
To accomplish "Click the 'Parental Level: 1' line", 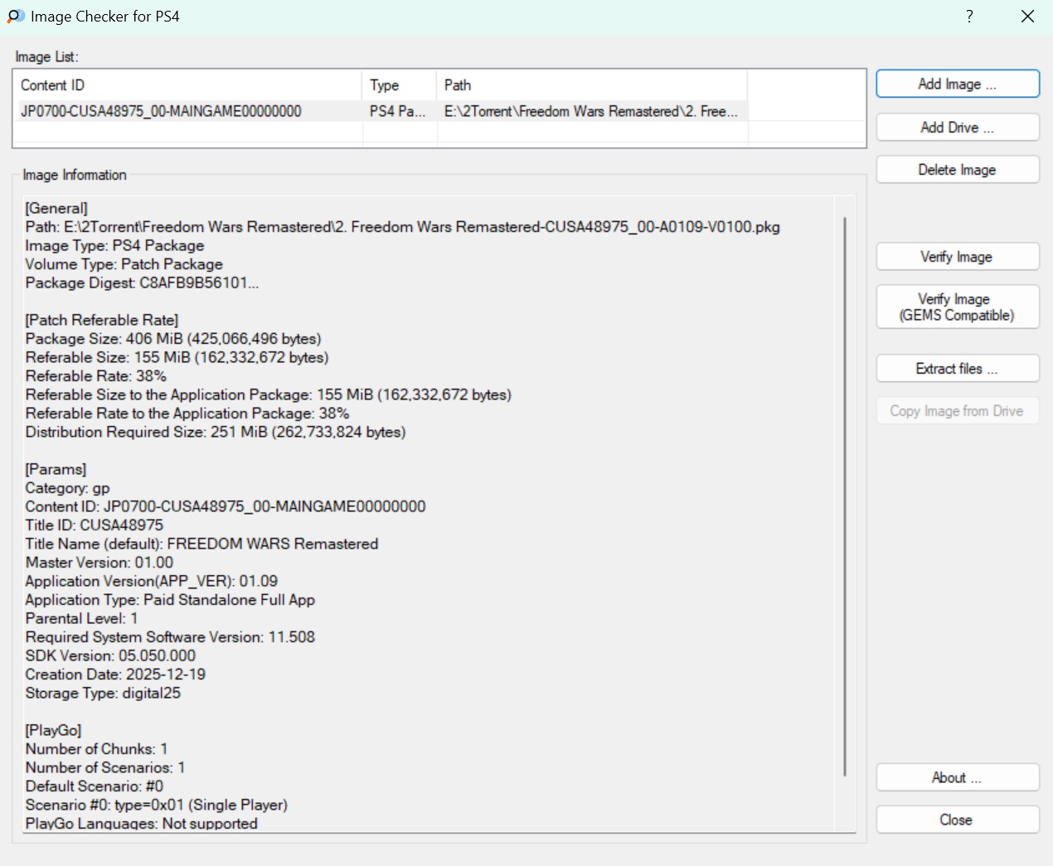I will 81,618.
